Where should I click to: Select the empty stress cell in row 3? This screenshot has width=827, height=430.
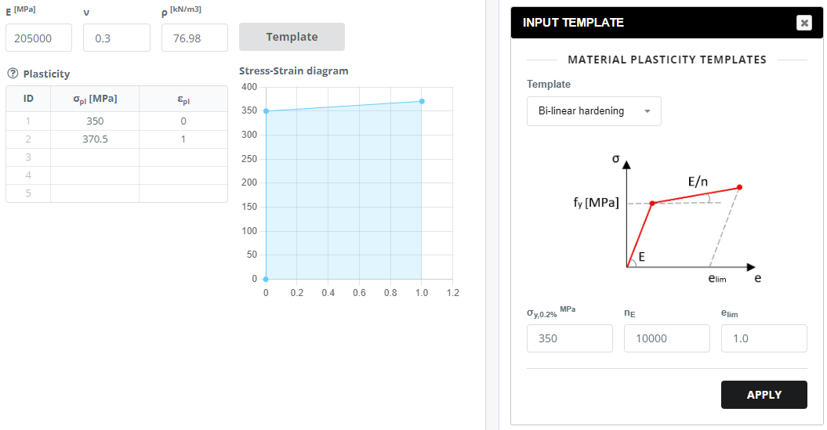pos(95,157)
